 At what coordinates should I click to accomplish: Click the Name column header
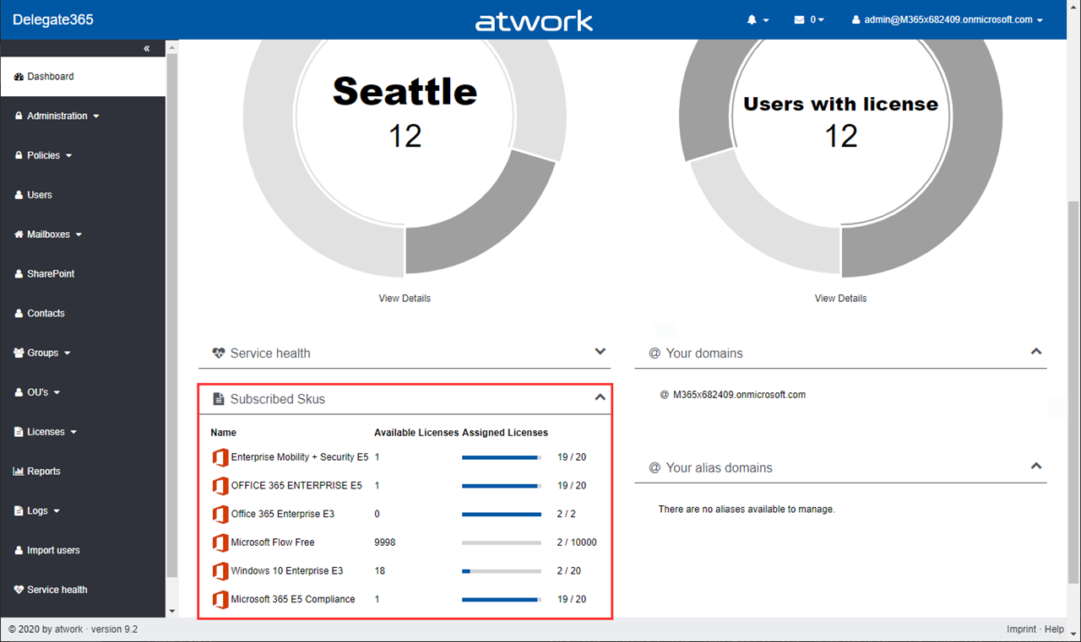point(224,433)
